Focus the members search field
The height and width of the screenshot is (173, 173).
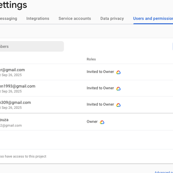tap(32, 46)
